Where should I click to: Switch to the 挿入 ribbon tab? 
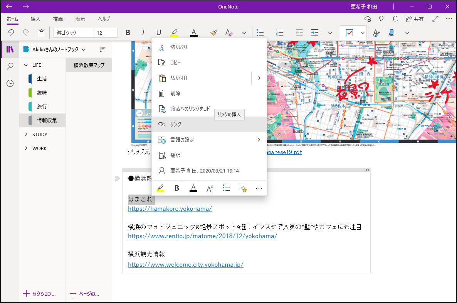(x=35, y=19)
